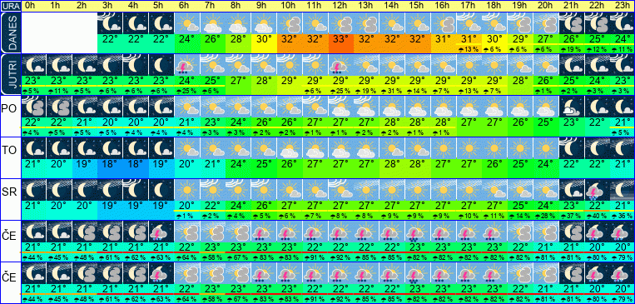Click SR 22h night thunderstorm icon
This screenshot has height=304, width=635.
(x=597, y=190)
